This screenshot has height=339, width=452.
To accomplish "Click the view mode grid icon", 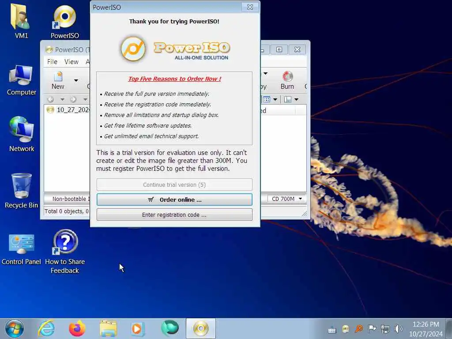I will click(267, 99).
